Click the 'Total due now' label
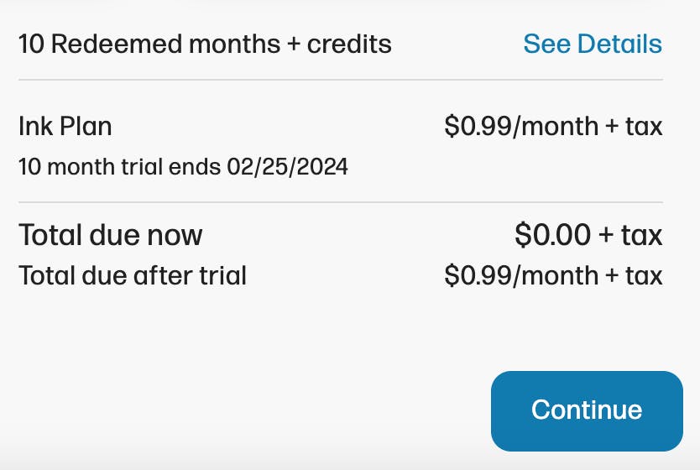This screenshot has height=470, width=700. [x=110, y=235]
